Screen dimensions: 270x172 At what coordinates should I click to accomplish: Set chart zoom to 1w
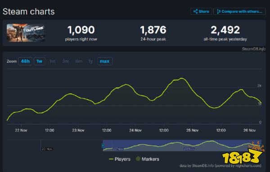(40, 61)
